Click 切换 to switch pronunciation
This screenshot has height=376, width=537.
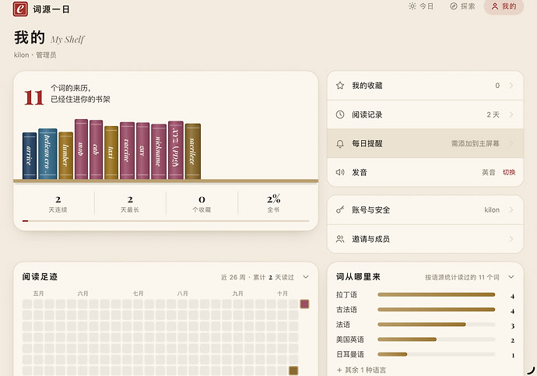(509, 172)
